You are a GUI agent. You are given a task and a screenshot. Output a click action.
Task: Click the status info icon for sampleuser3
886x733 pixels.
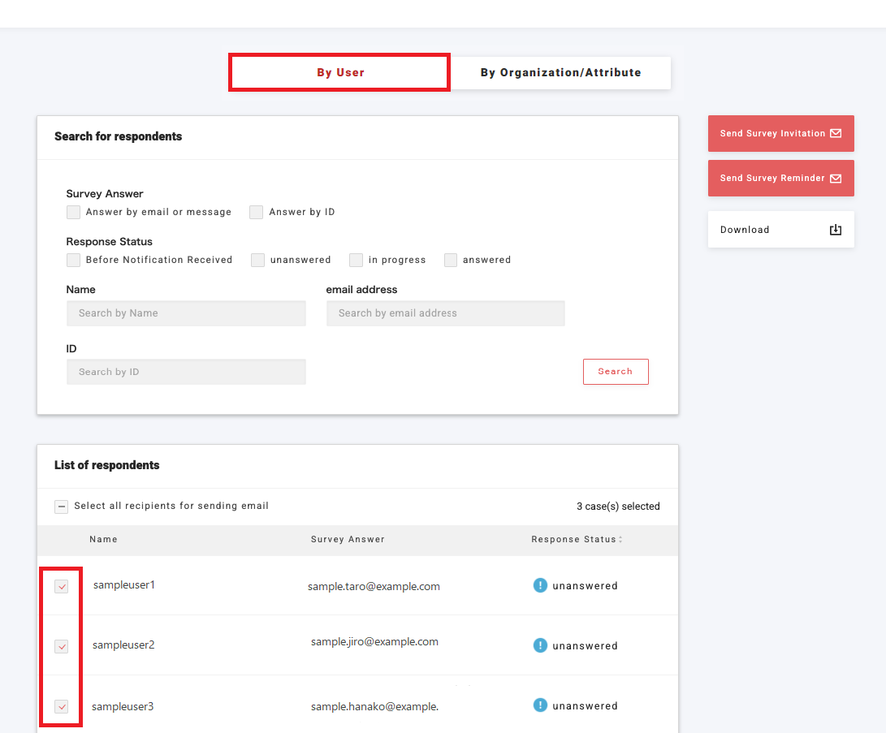point(540,705)
